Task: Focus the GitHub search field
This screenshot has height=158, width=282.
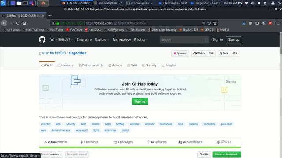Action: 184,40
